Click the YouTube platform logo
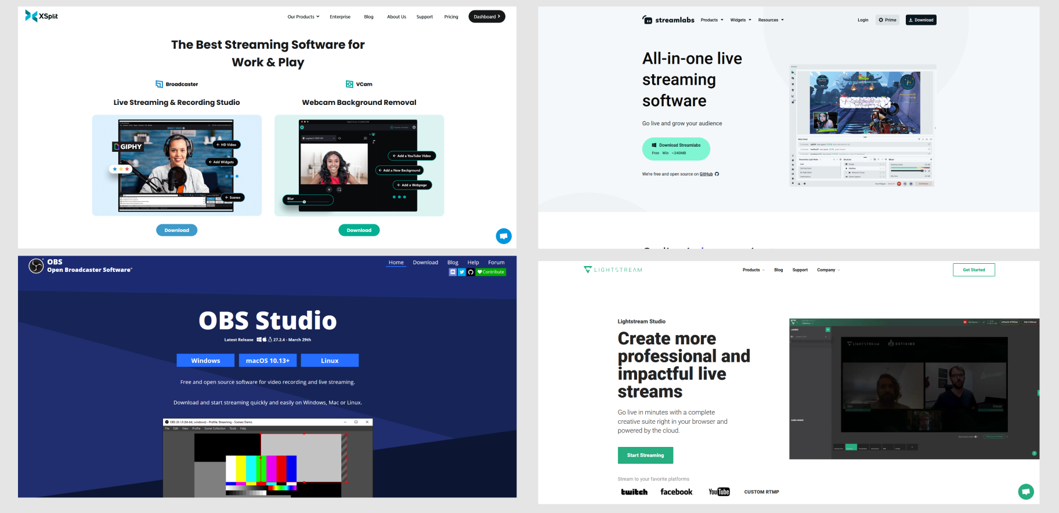Screen dimensions: 1059x513 point(719,492)
